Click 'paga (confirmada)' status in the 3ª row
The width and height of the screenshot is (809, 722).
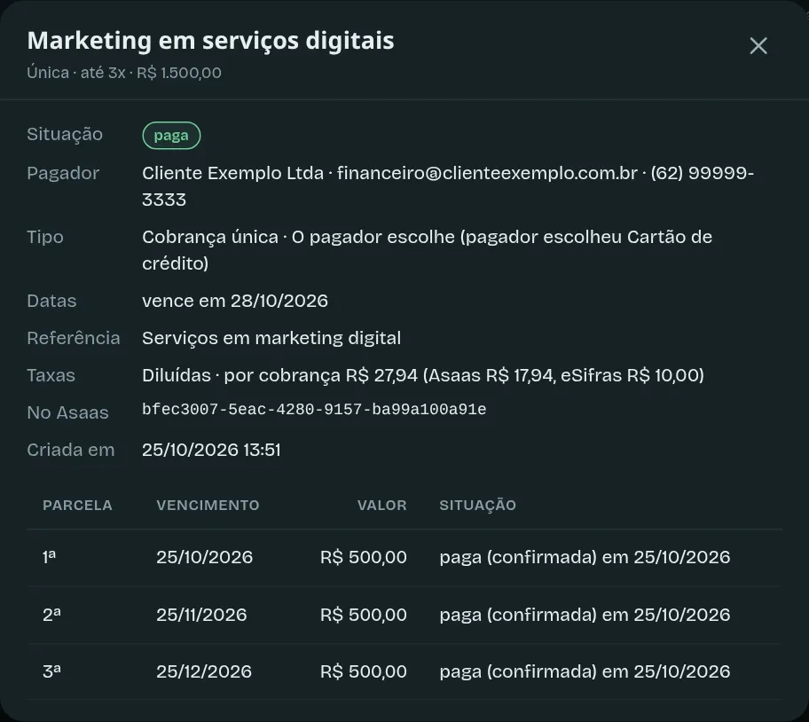[518, 672]
